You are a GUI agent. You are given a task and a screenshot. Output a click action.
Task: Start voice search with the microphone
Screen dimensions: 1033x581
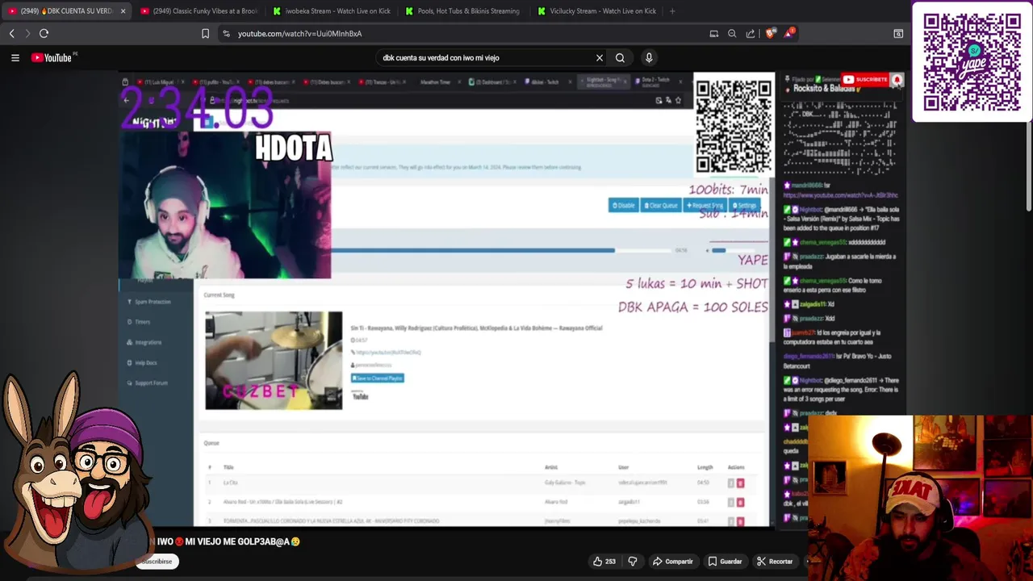point(649,57)
